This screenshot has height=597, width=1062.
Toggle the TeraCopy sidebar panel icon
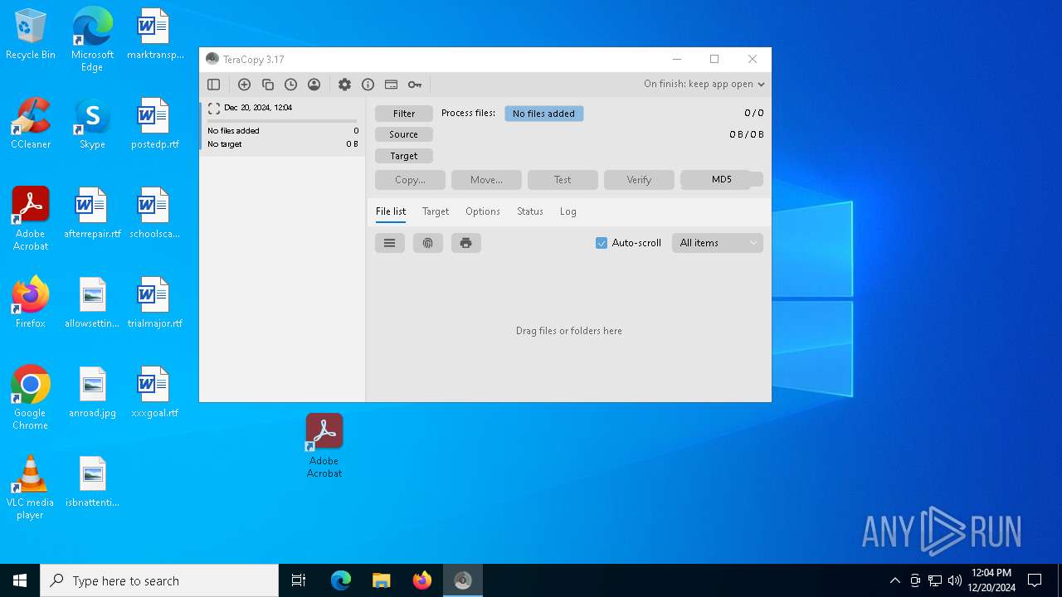click(x=213, y=85)
